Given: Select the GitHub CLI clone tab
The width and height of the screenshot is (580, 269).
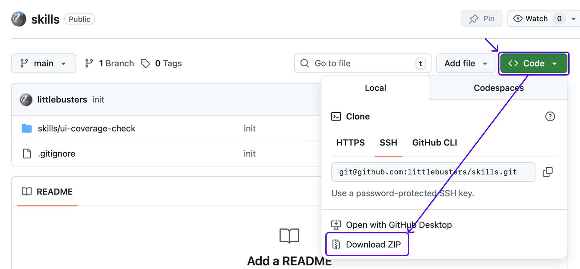Looking at the screenshot, I should [435, 142].
